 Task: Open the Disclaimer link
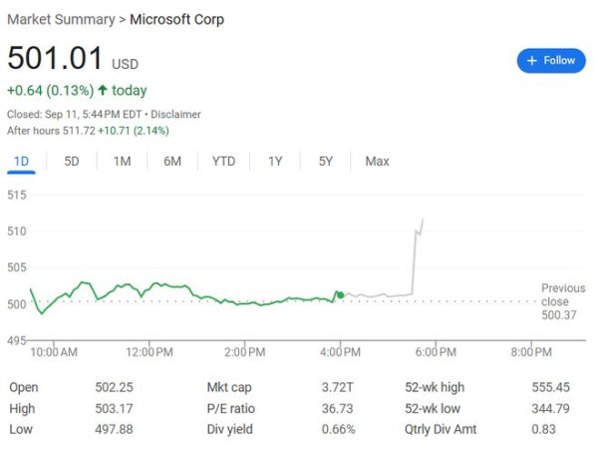coord(178,114)
